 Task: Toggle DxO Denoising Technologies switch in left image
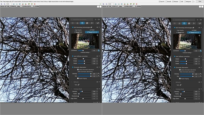coord(72,27)
